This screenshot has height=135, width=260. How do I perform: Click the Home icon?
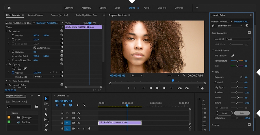9,8
